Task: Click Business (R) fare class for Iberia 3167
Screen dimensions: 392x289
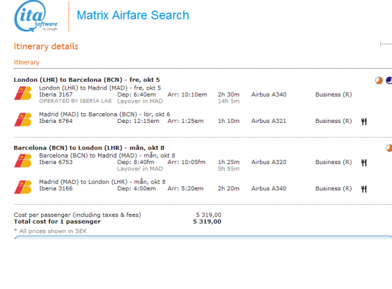Action: coord(333,95)
